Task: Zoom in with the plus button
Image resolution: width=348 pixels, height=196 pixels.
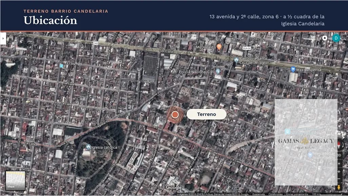Action: (339, 172)
